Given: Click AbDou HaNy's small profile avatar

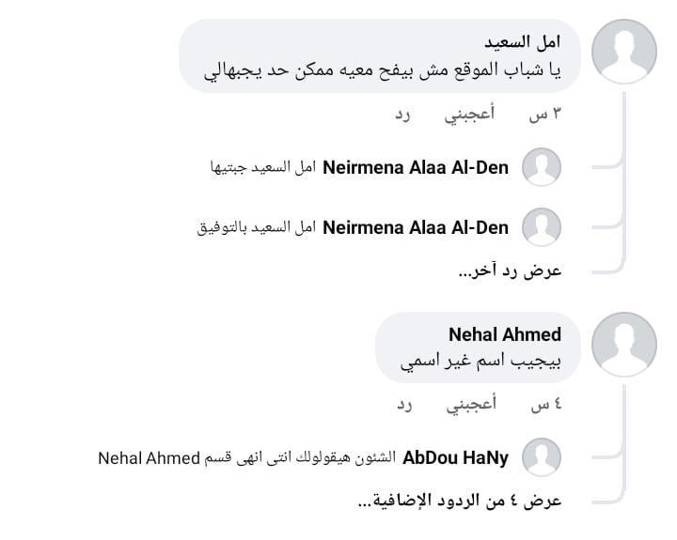Looking at the screenshot, I should [541, 458].
